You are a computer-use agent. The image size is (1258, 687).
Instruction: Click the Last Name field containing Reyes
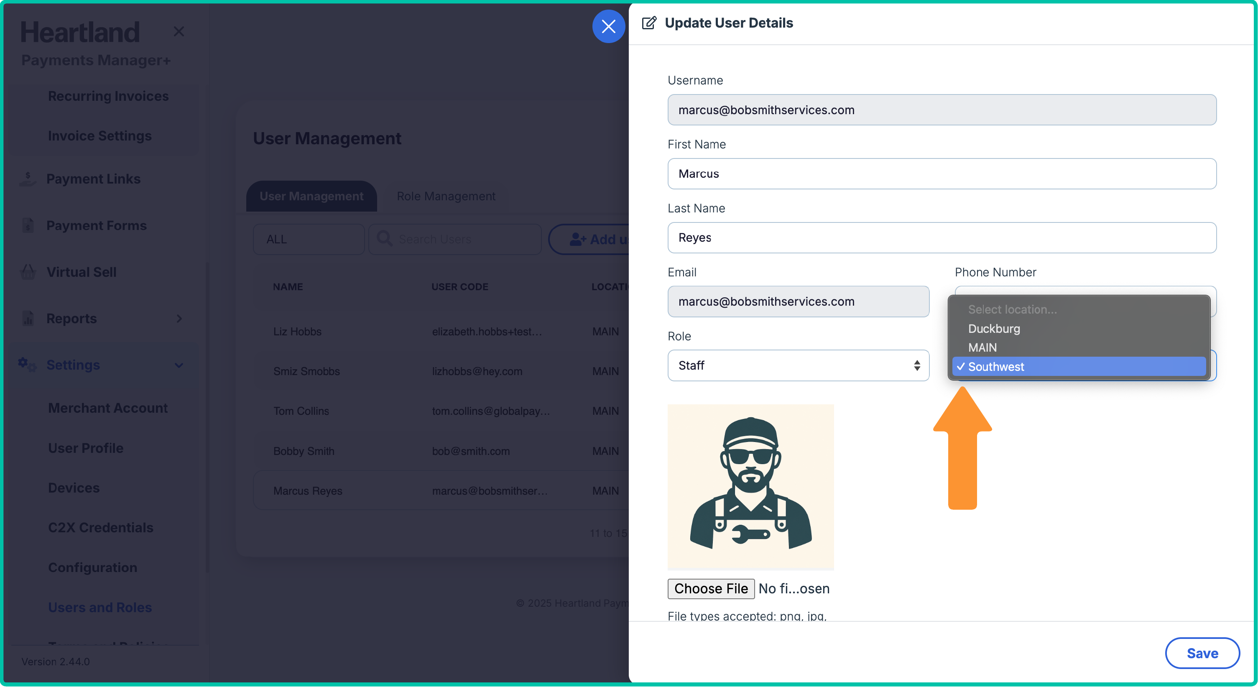[942, 238]
